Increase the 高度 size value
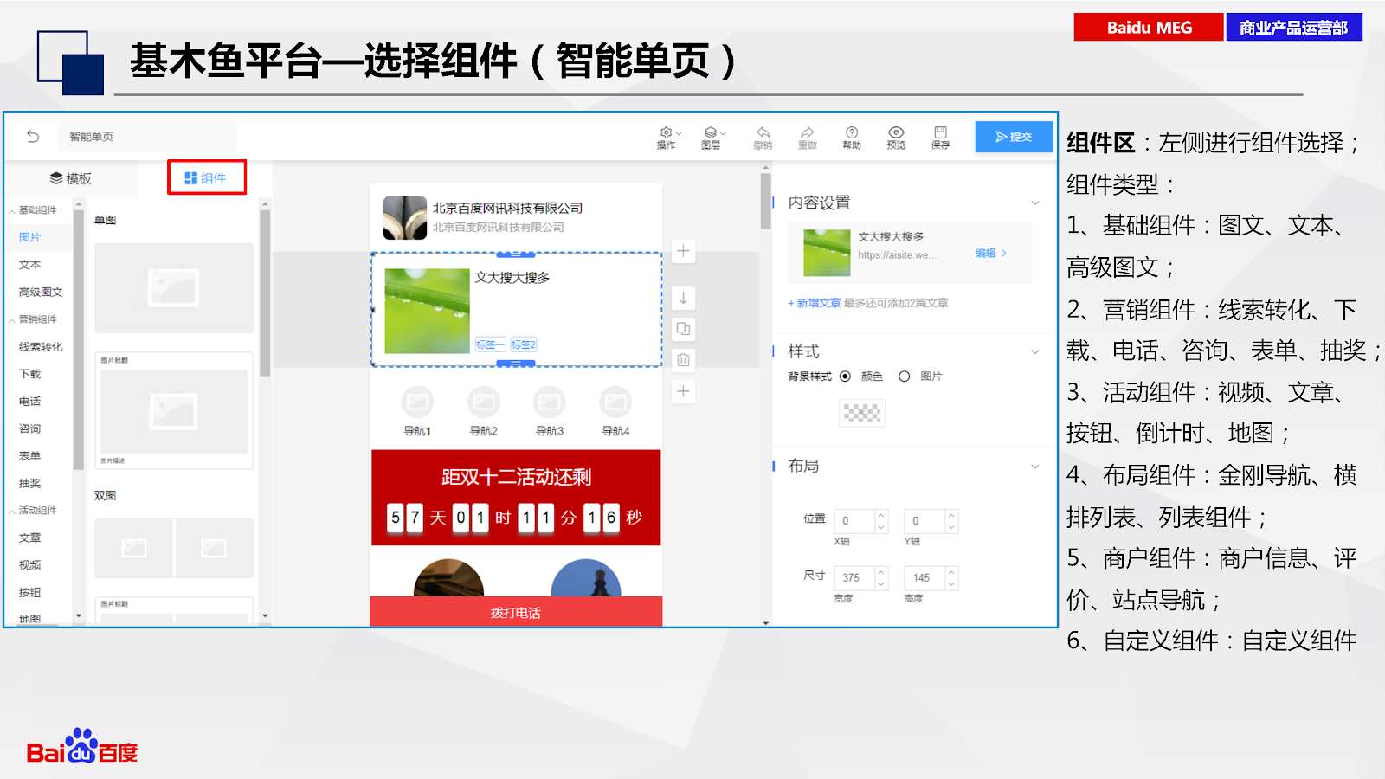 pos(951,572)
